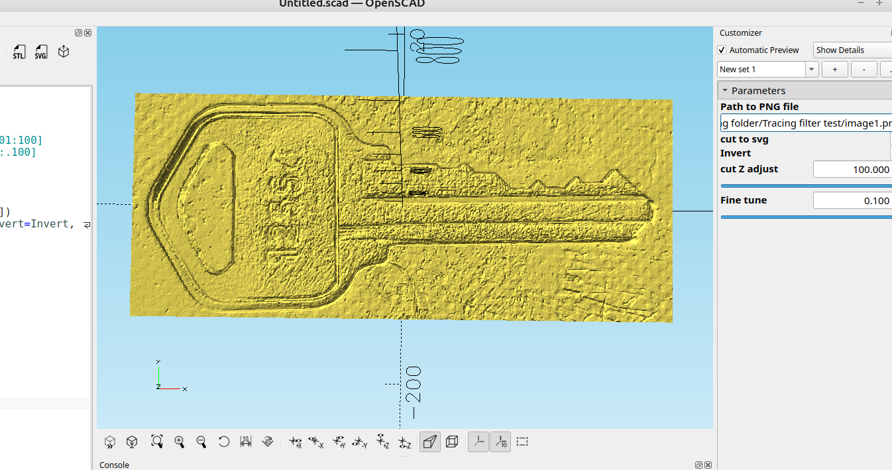This screenshot has height=470, width=892.
Task: Switch to the -Z axis view
Action: [405, 441]
